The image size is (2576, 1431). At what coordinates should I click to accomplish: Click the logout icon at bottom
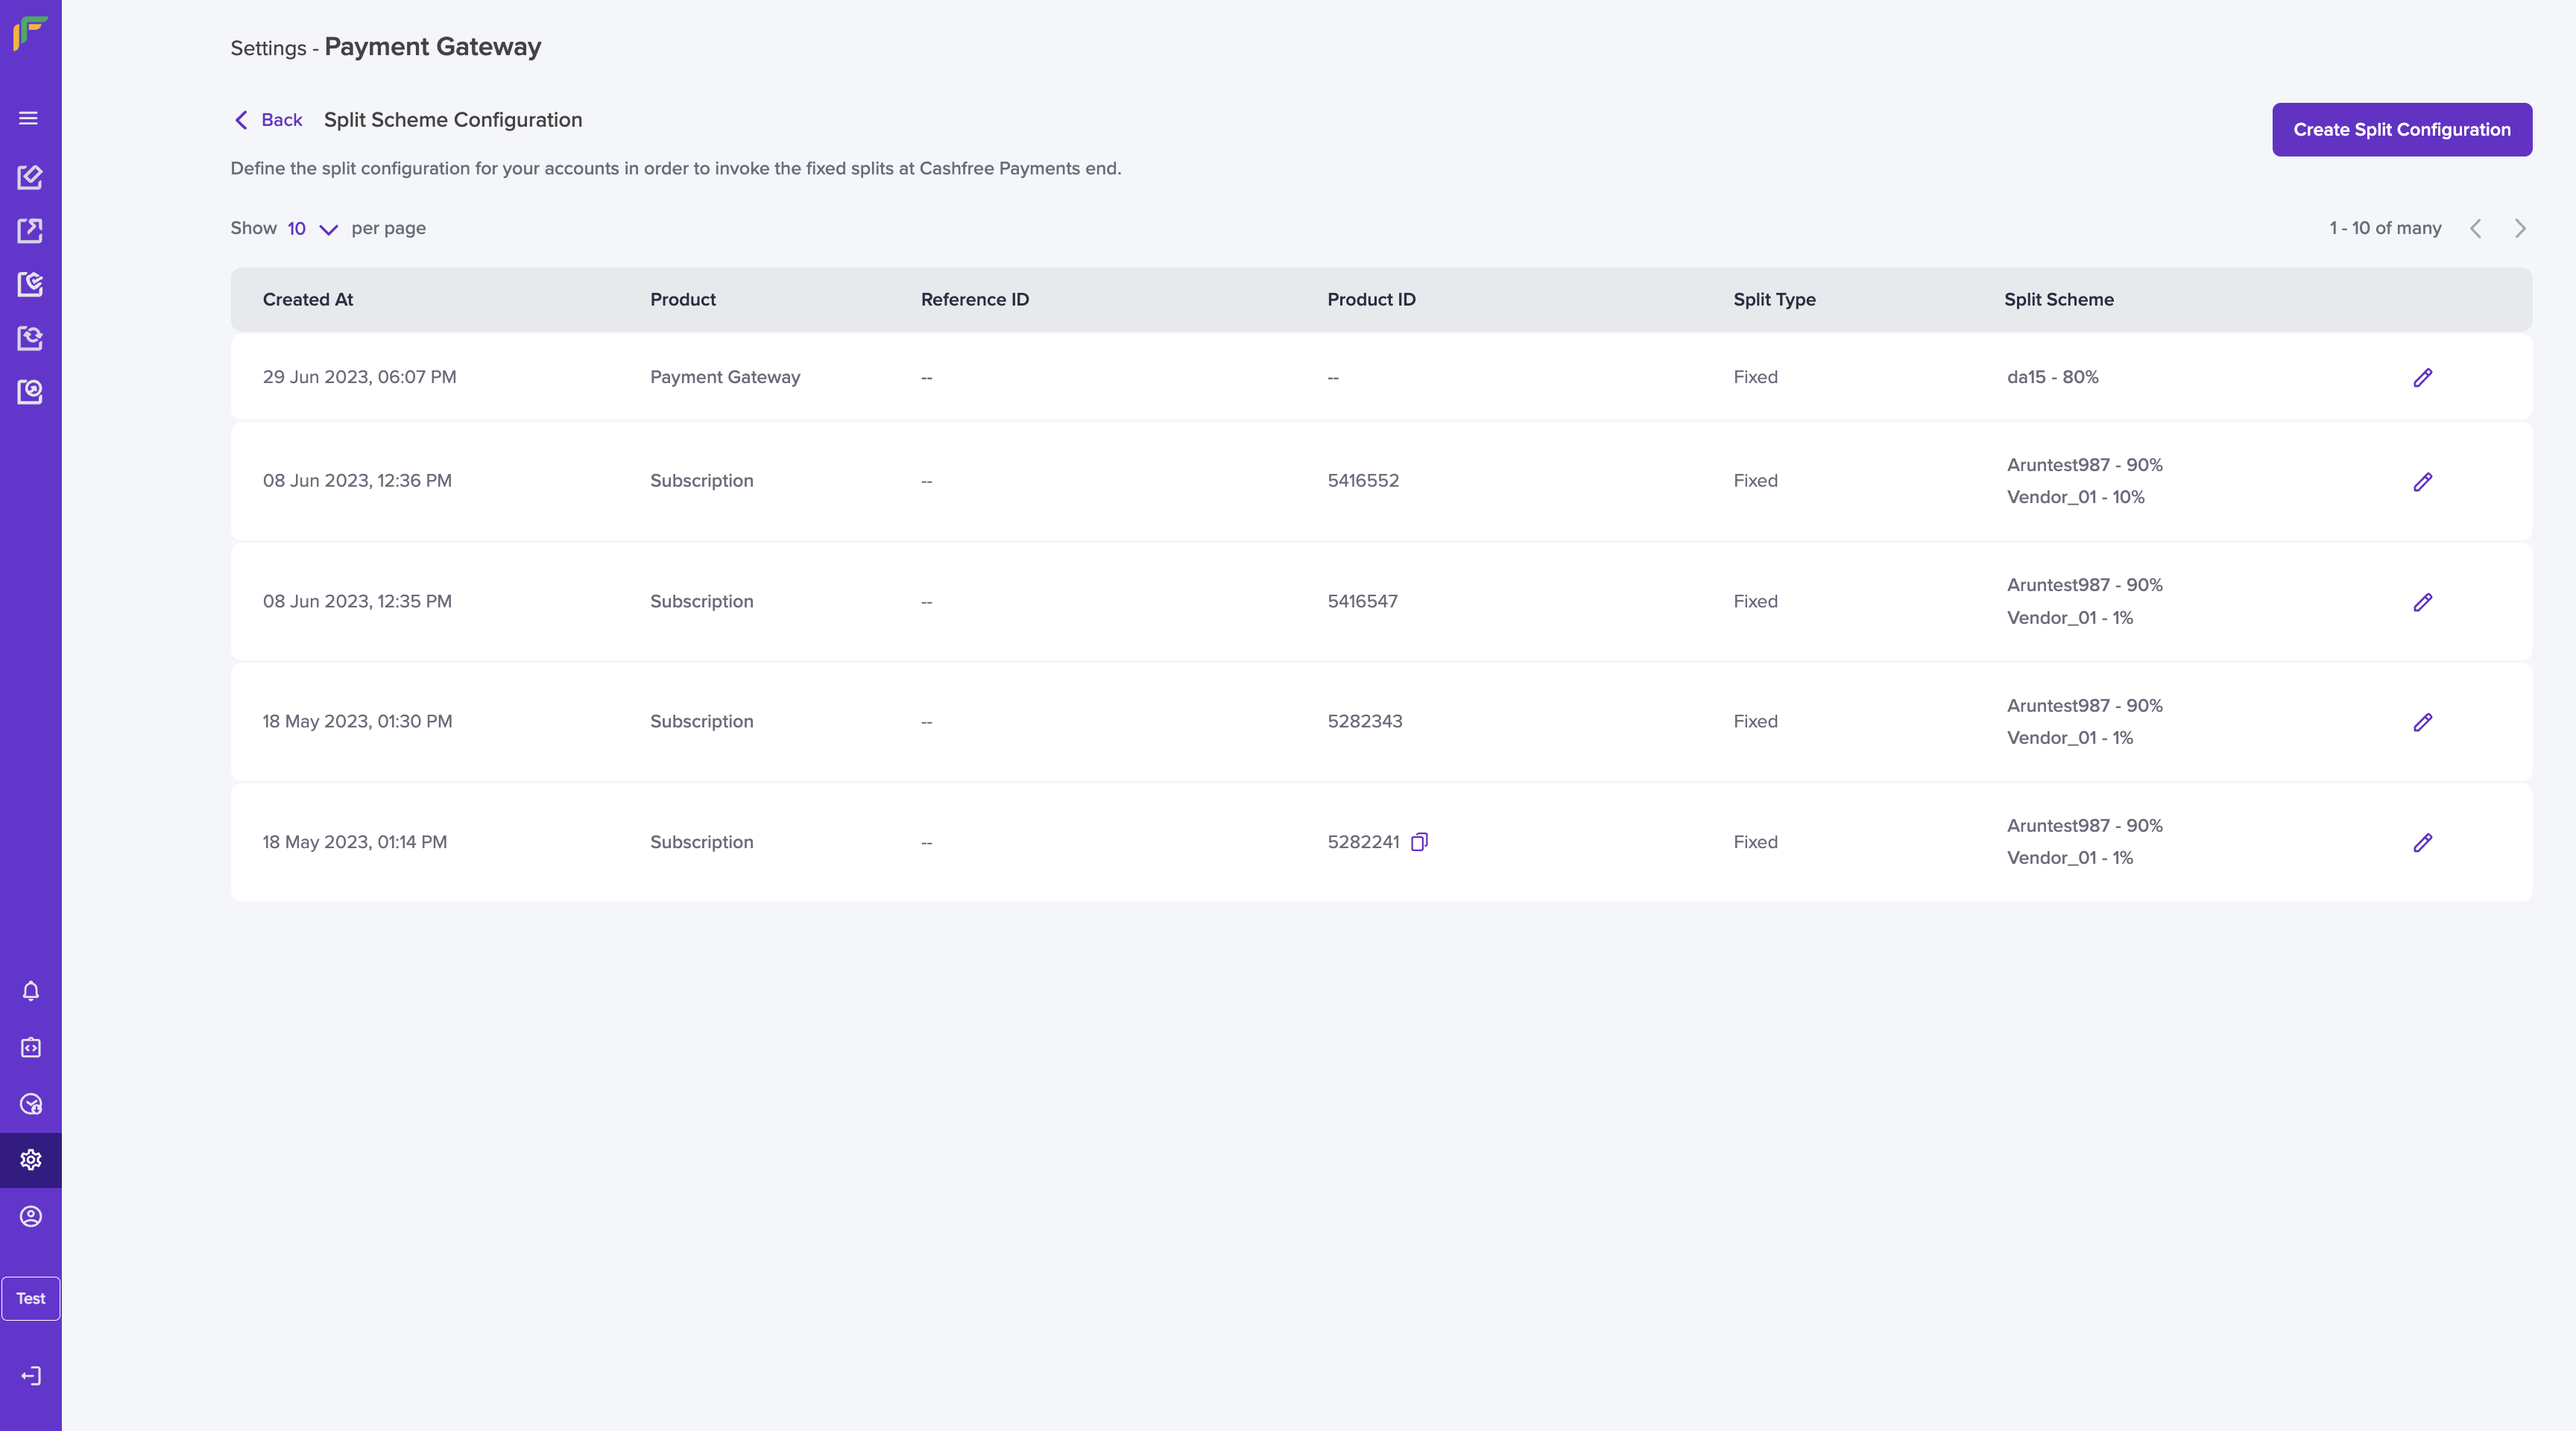(31, 1376)
